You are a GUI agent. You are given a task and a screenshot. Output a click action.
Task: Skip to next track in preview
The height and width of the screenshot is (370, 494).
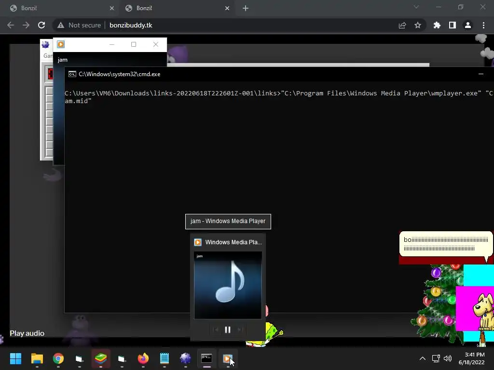240,330
